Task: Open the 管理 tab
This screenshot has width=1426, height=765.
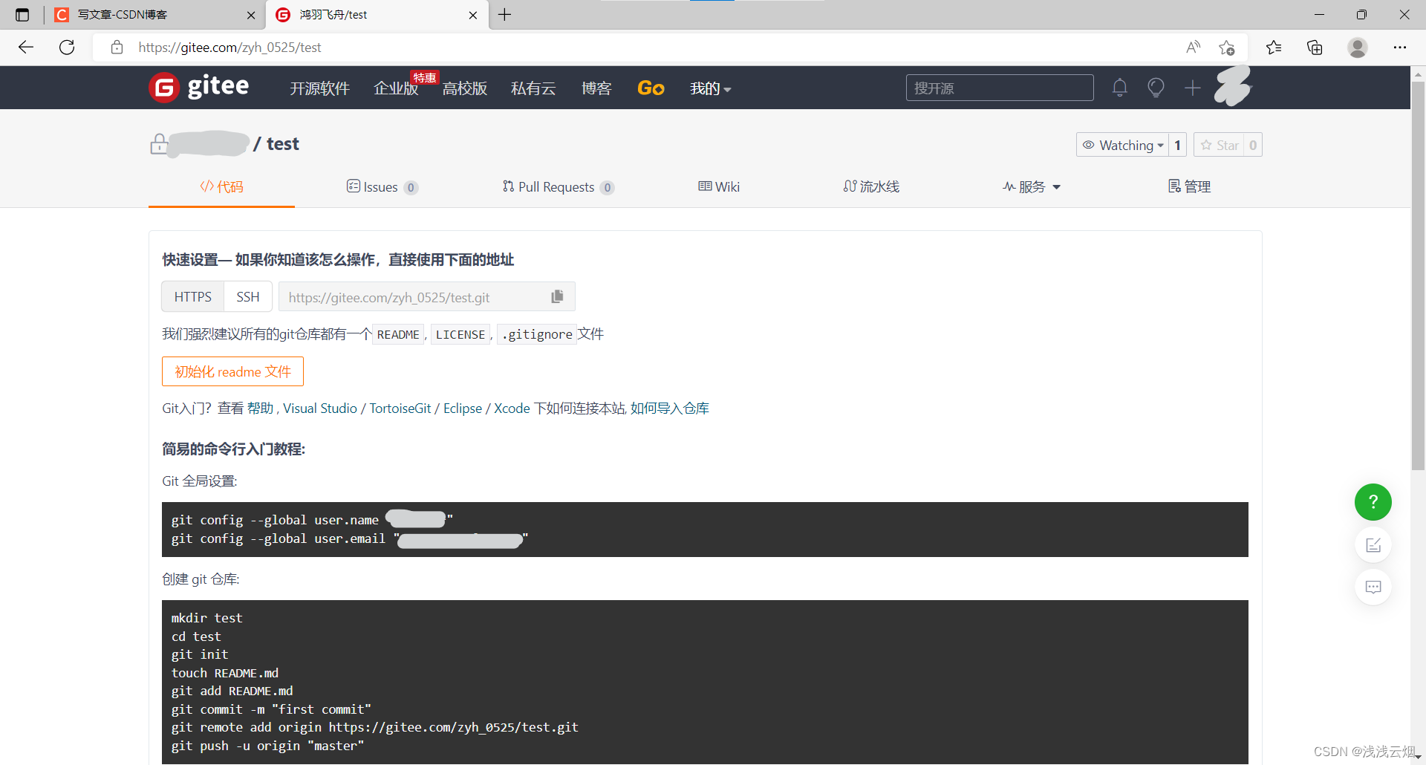Action: pyautogui.click(x=1189, y=186)
